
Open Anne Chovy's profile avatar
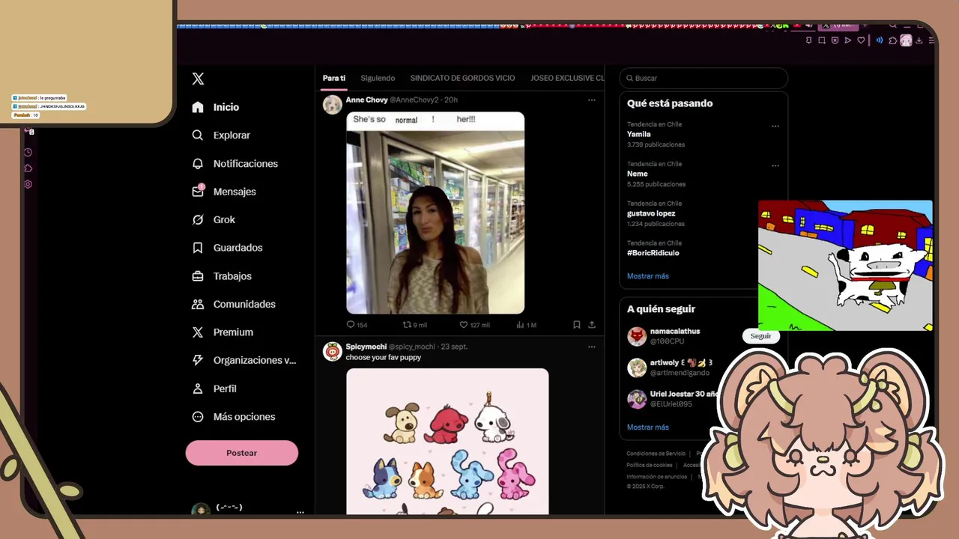click(x=333, y=104)
